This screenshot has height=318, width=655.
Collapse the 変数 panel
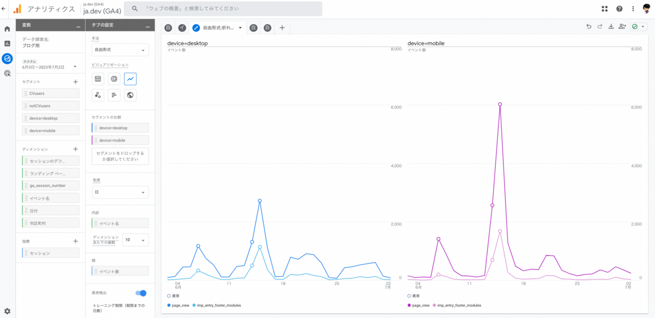(79, 26)
